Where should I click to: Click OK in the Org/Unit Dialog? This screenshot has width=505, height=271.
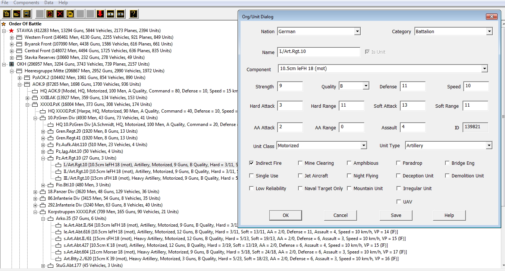tap(286, 215)
